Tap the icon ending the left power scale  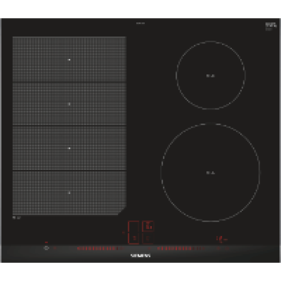pos(122,248)
